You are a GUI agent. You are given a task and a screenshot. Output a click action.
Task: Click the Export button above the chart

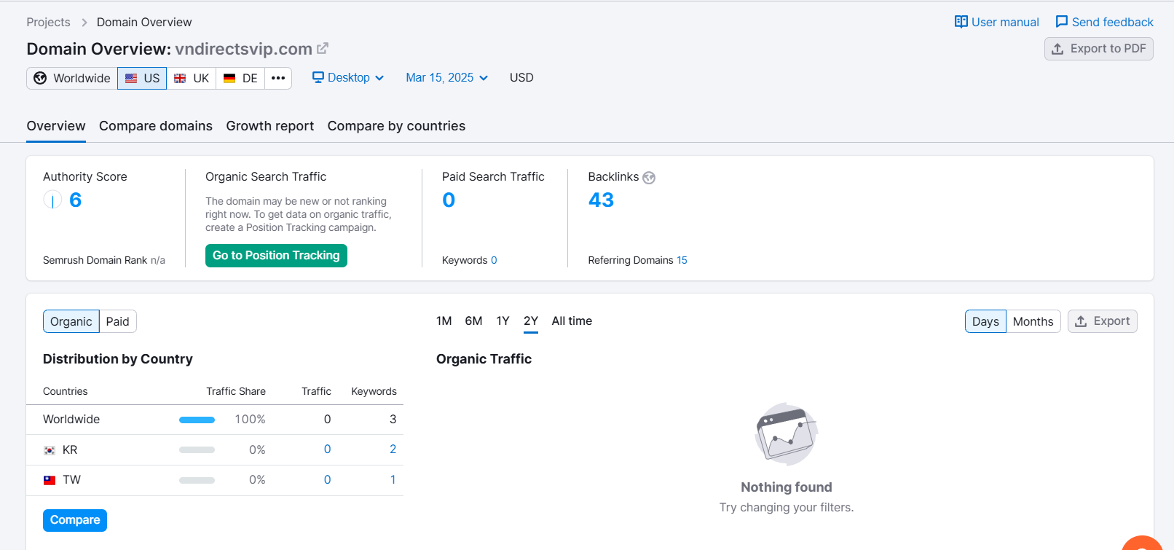[1102, 321]
